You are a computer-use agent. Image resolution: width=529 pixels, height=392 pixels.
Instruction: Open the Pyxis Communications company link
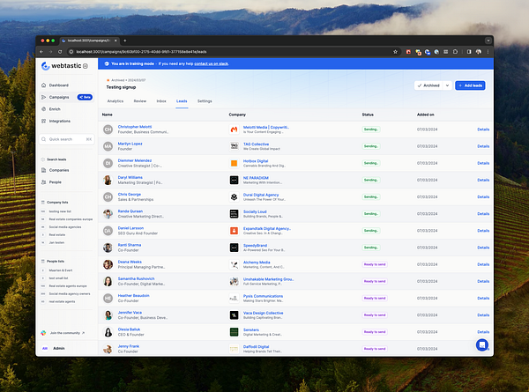coord(263,296)
